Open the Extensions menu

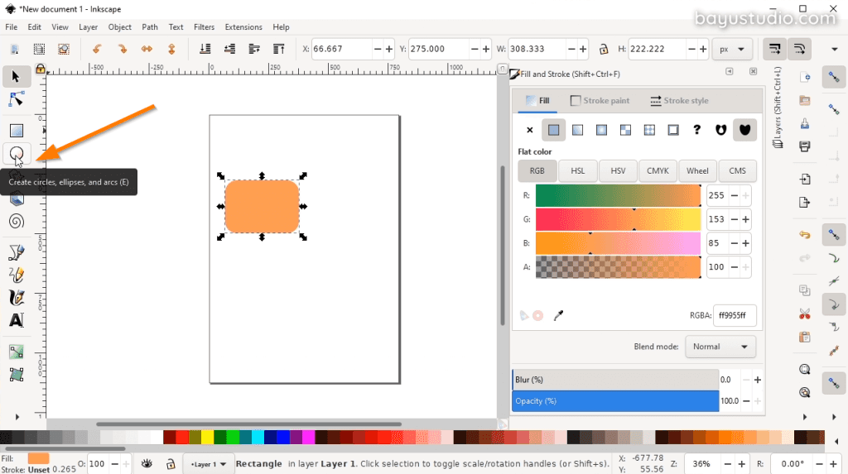pos(243,27)
